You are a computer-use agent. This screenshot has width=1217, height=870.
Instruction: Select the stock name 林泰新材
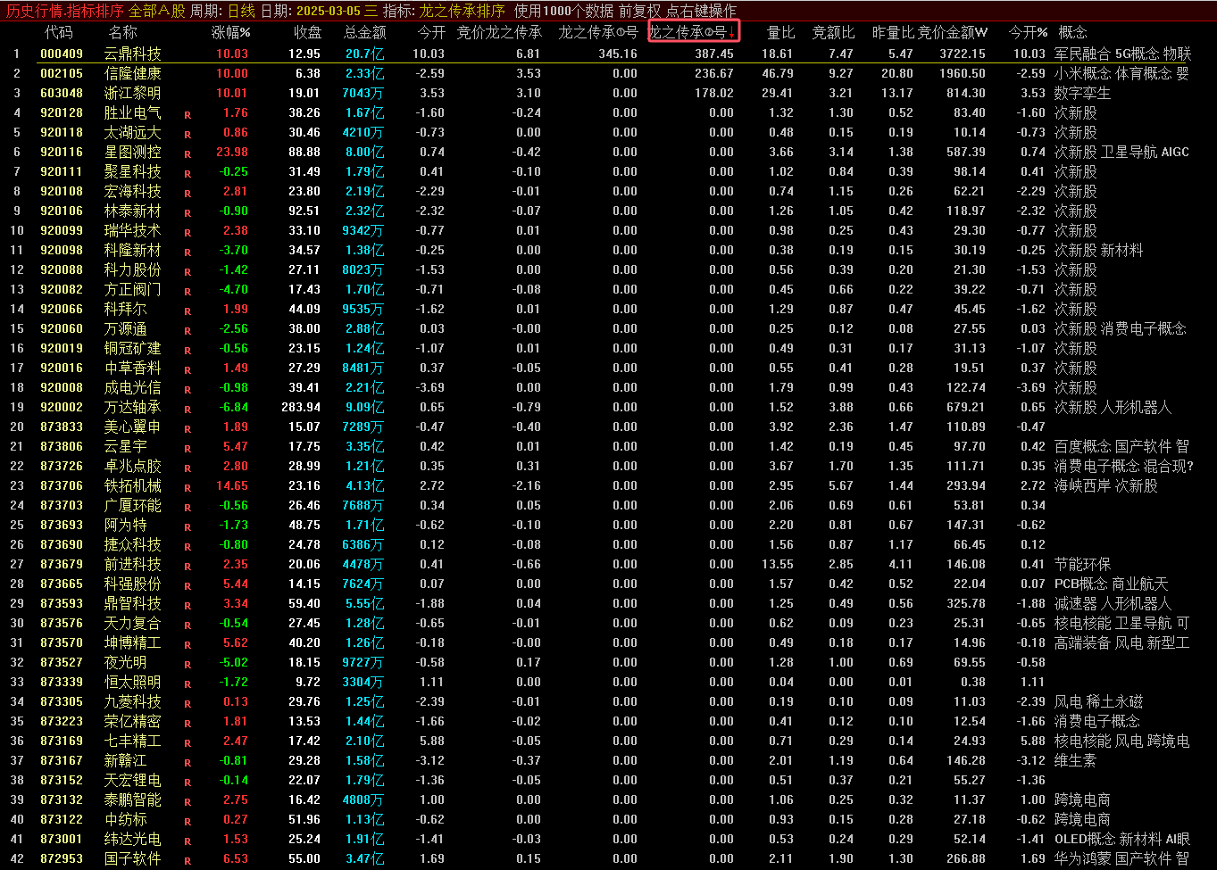coord(133,211)
